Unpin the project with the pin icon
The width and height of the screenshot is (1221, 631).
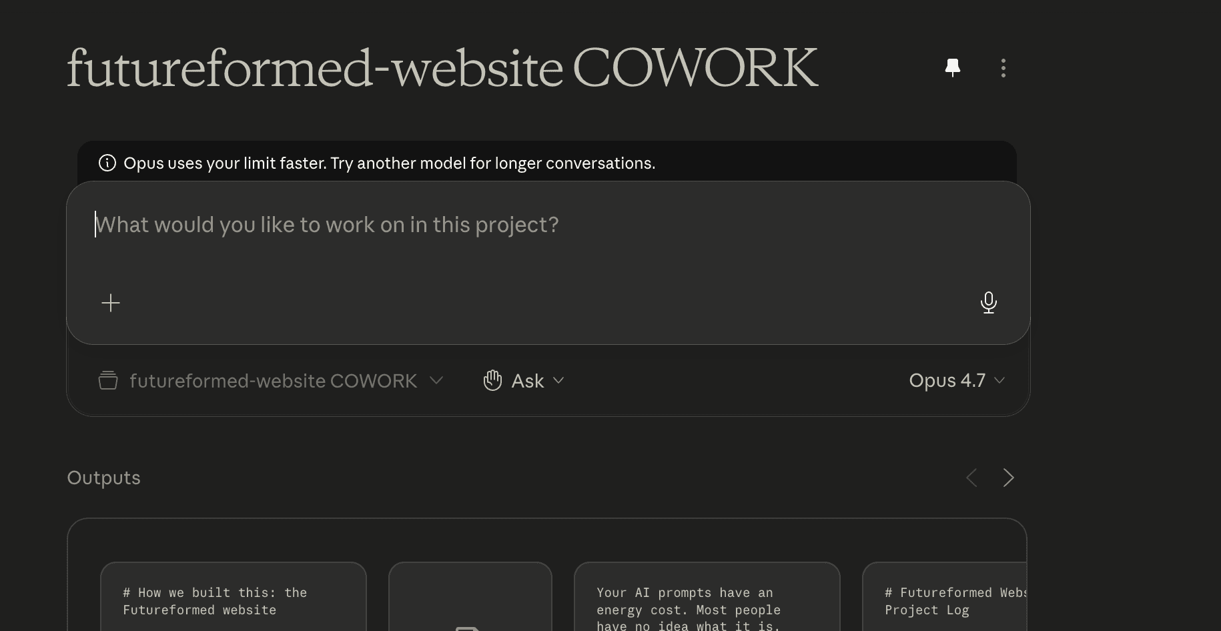click(953, 67)
